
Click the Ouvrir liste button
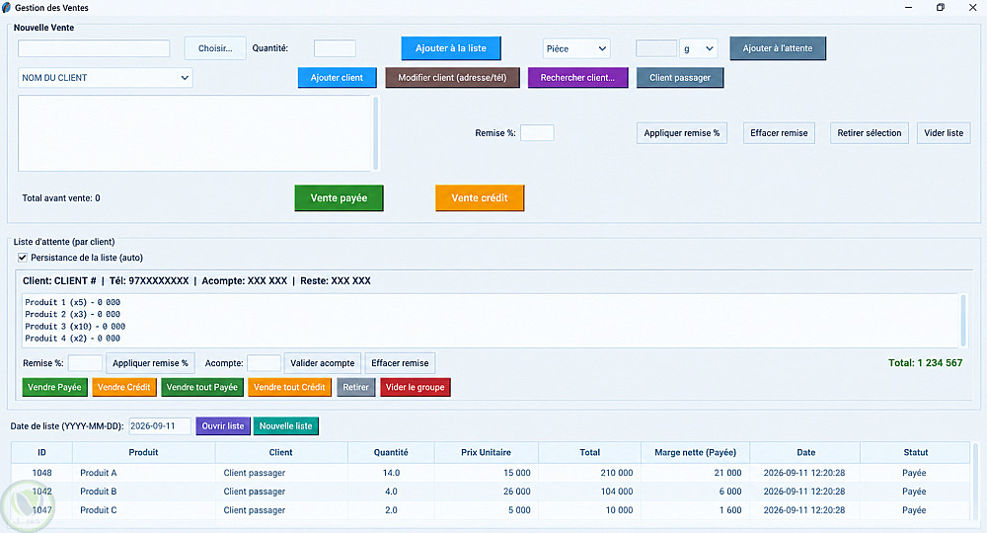coord(223,426)
